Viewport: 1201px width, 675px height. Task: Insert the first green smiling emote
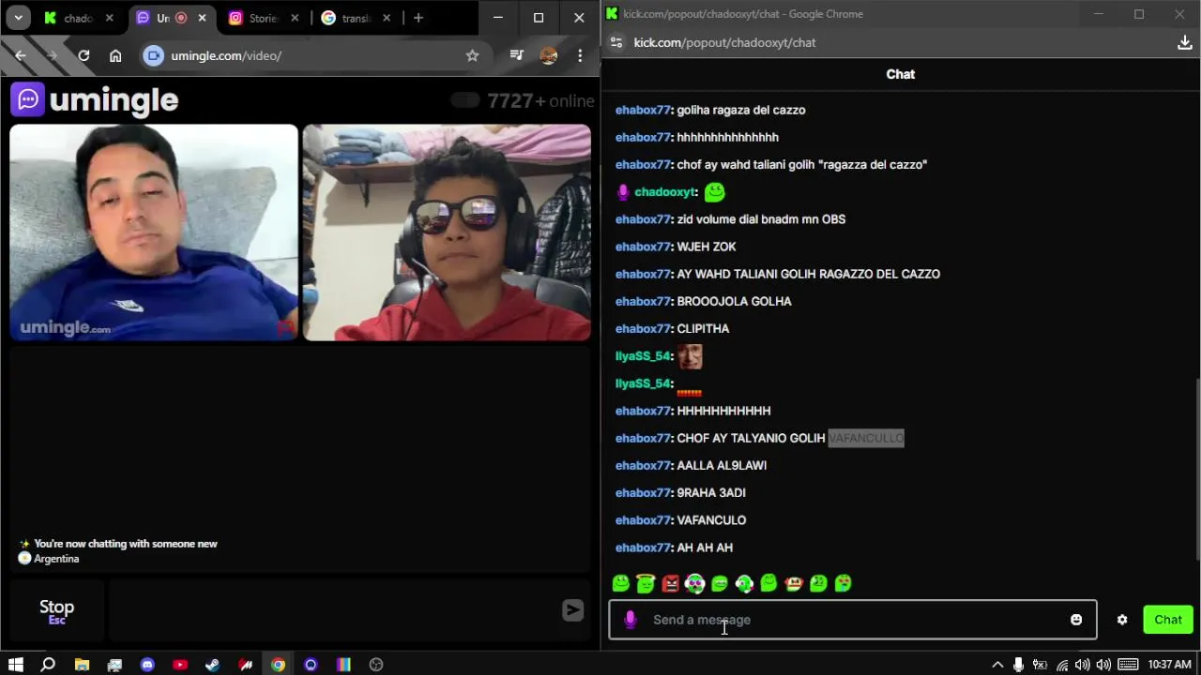tap(621, 583)
